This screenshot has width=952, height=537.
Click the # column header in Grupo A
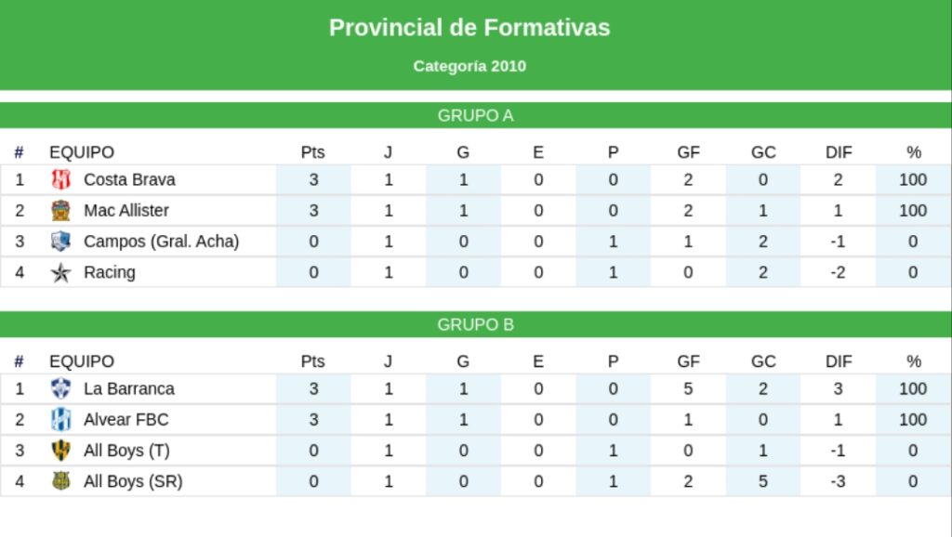coord(19,152)
